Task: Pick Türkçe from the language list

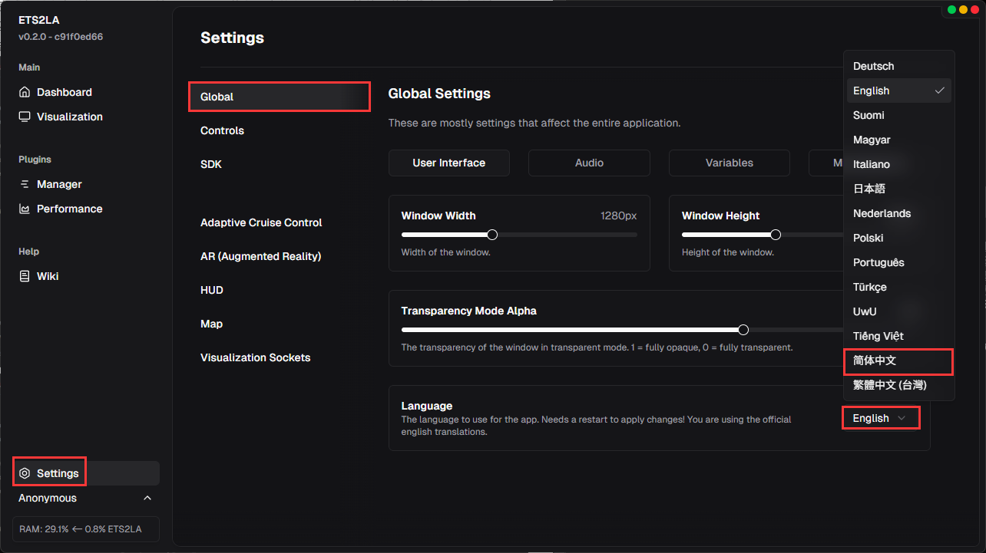Action: click(899, 287)
